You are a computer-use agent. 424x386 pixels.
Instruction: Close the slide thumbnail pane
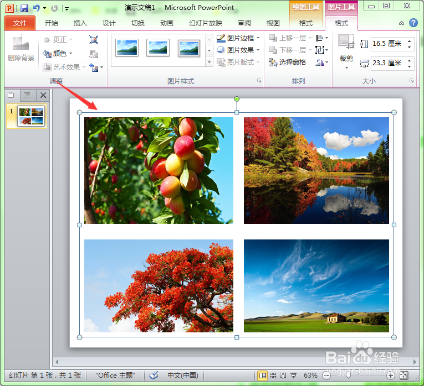tap(43, 95)
